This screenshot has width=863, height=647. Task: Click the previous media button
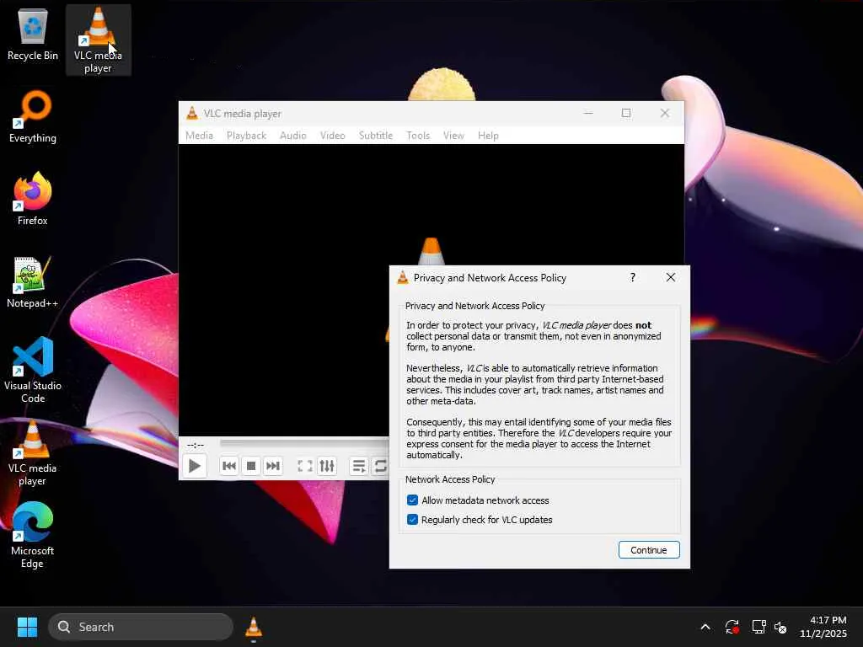[229, 466]
